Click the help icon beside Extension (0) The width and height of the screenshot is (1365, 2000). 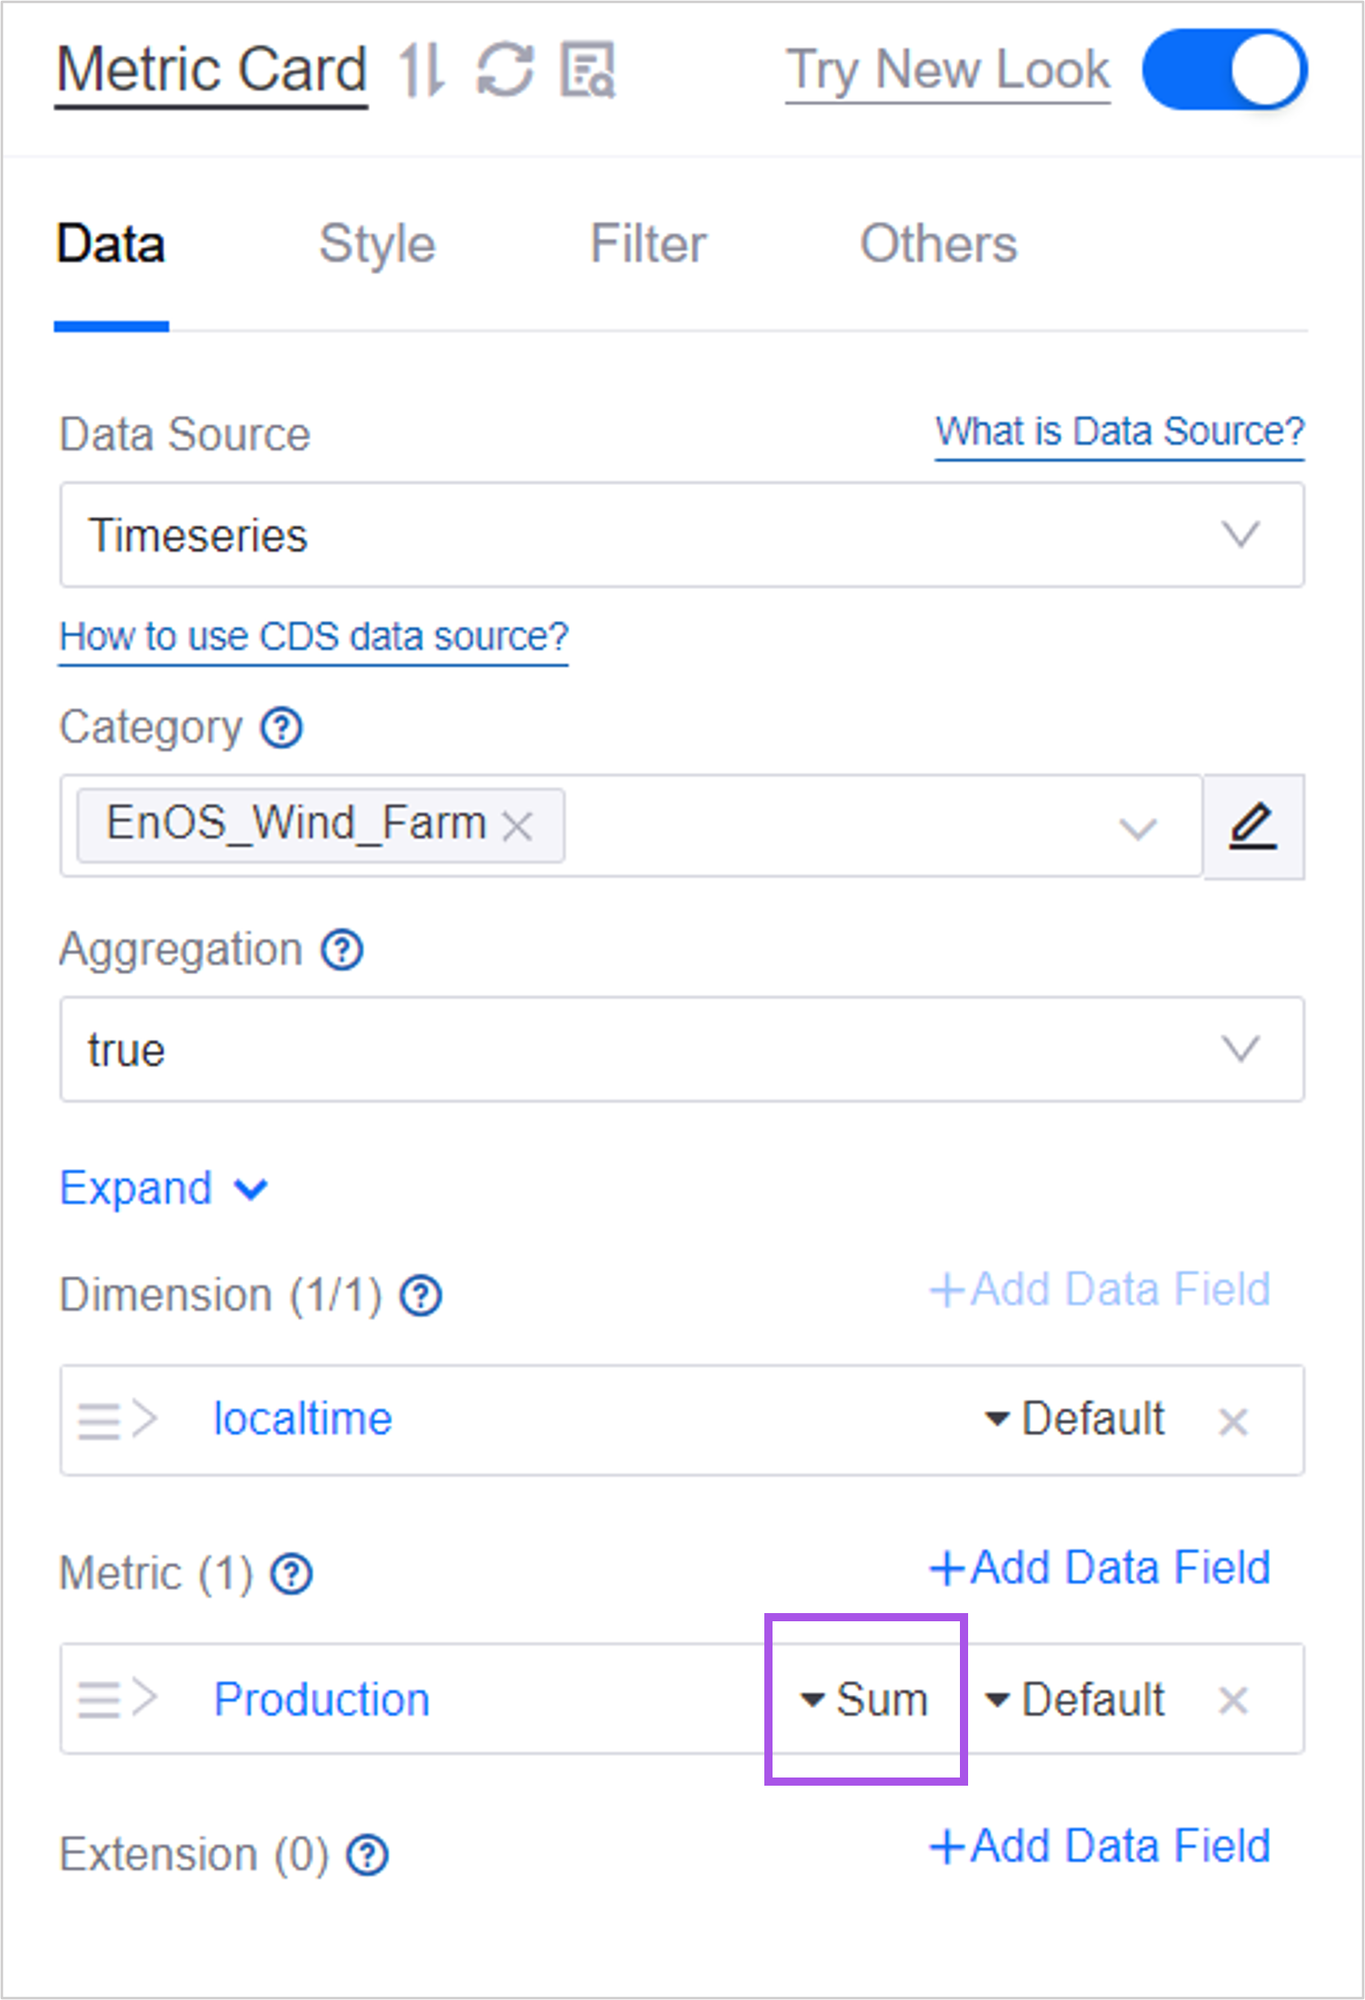pyautogui.click(x=367, y=1854)
